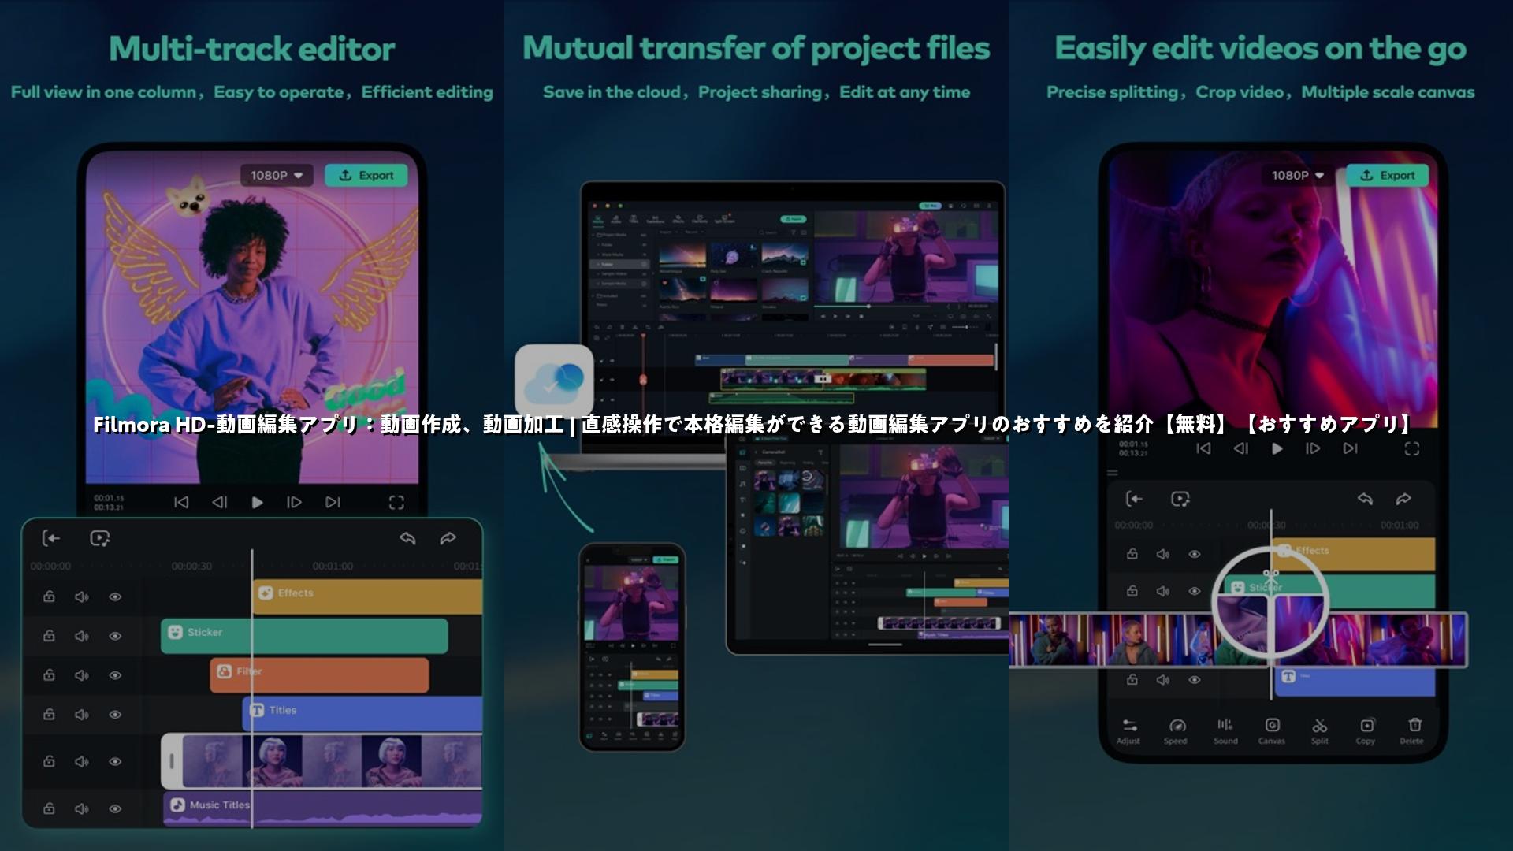Redo action in Easily edit videos timeline
Image resolution: width=1513 pixels, height=851 pixels.
click(x=1403, y=499)
